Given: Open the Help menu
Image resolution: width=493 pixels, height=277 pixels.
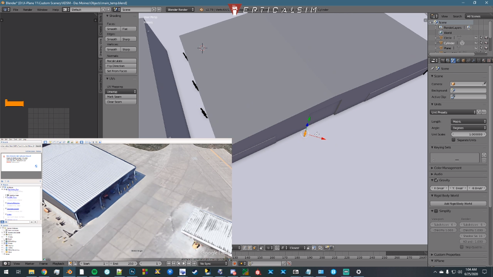Looking at the screenshot, I should (55, 10).
